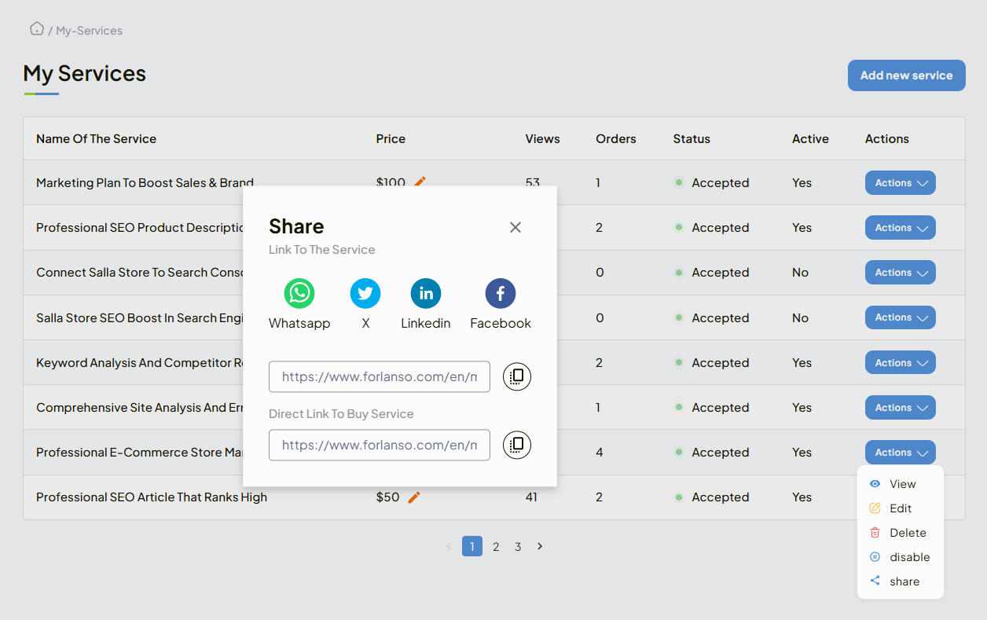The height and width of the screenshot is (620, 987).
Task: Click the Linkedin share icon
Action: pos(425,294)
